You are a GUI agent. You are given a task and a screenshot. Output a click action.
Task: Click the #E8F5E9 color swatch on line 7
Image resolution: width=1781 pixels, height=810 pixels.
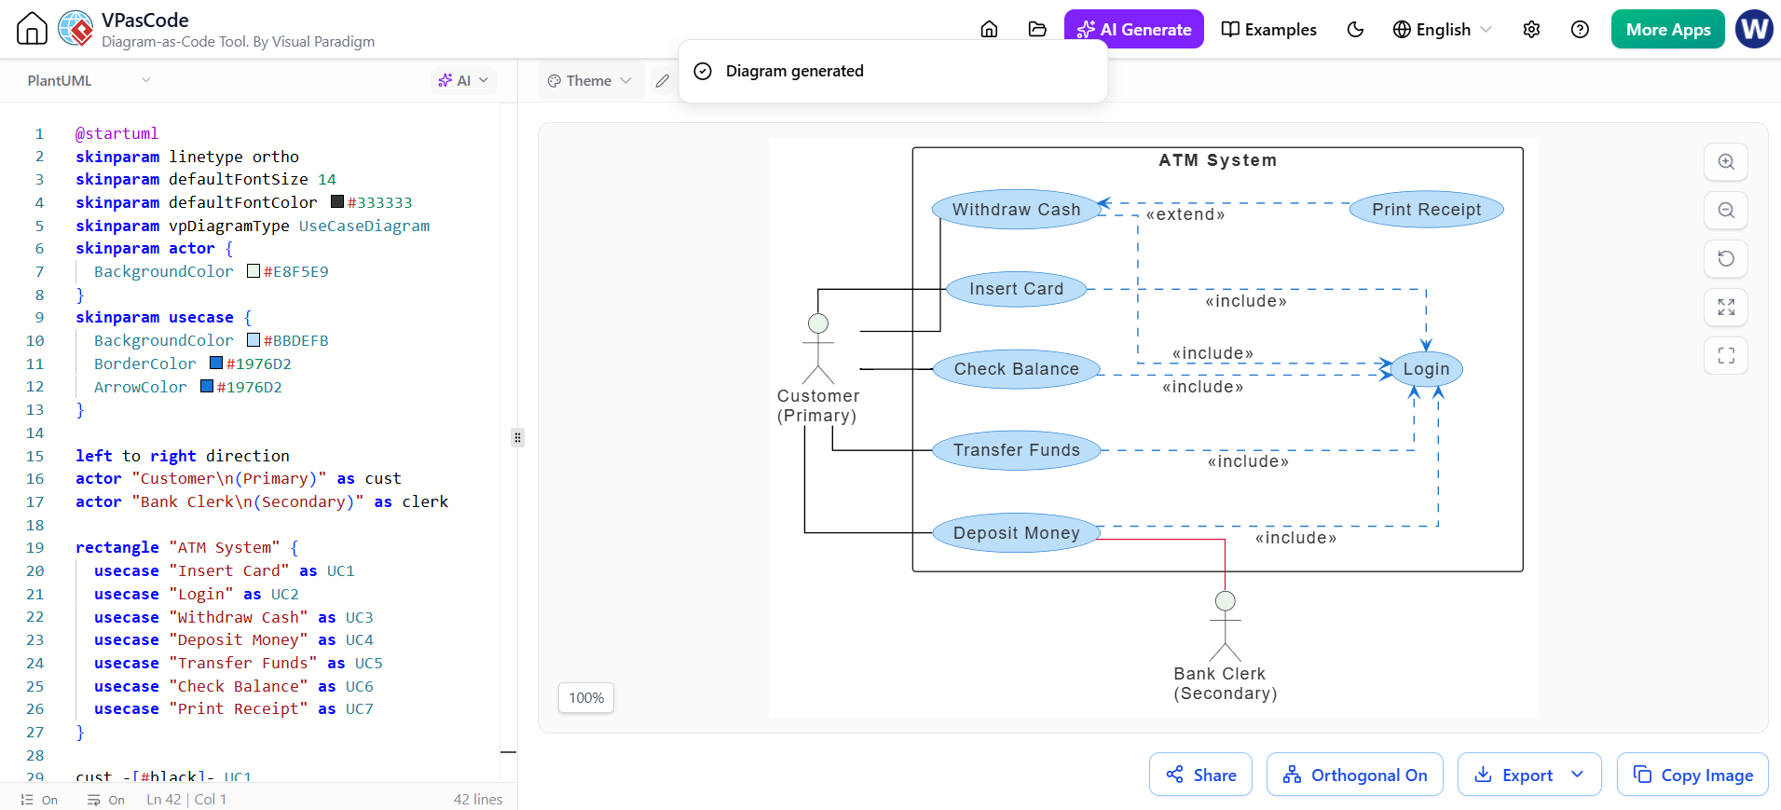pos(253,271)
